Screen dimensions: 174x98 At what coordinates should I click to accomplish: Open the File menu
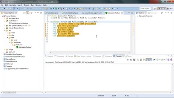click(2, 5)
